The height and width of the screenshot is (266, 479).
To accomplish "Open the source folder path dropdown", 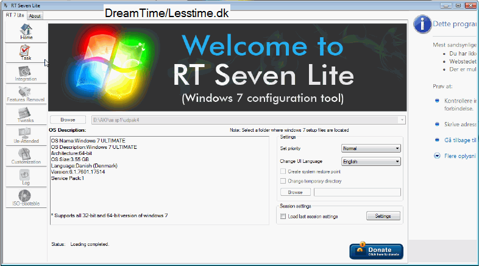I will pos(402,120).
